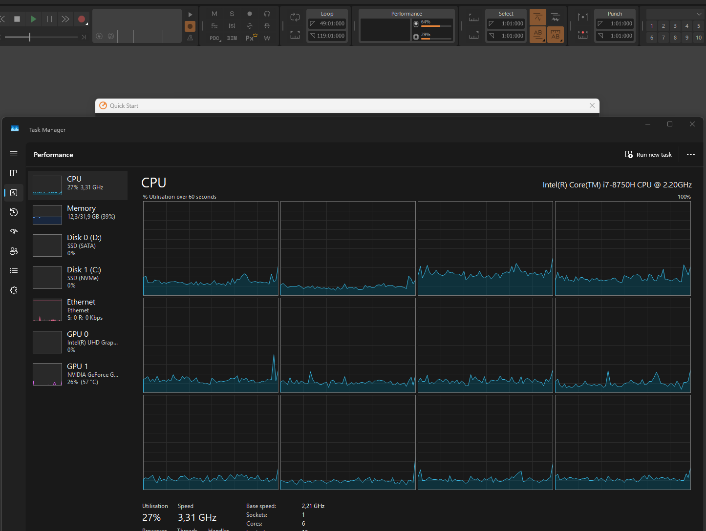
Task: Click the waveform option icon beside ripple
Action: coord(556,18)
